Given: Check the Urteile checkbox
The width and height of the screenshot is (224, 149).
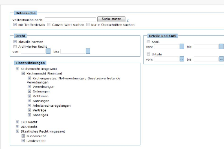Looking at the screenshot, I should [148, 54].
